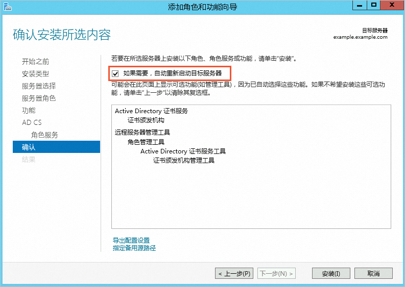
Task: Click the 导出配置设置 link
Action: 131,240
